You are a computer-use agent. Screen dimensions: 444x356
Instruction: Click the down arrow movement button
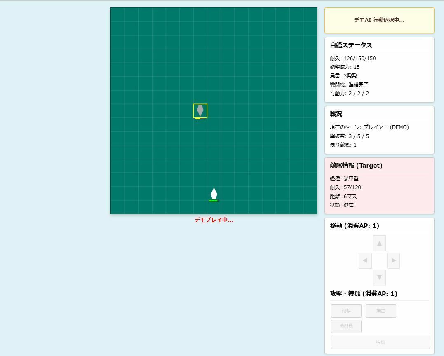pos(379,278)
